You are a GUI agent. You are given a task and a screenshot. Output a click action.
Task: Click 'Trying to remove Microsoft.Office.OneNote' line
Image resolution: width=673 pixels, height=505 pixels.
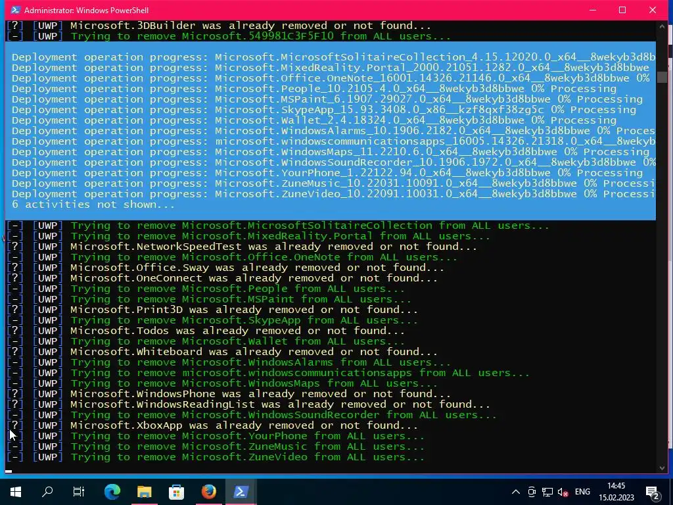(232, 257)
